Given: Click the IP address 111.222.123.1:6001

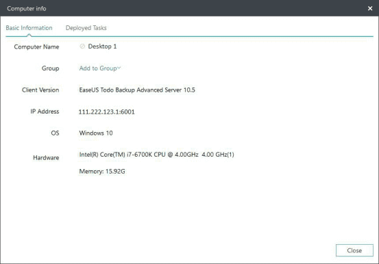Looking at the screenshot, I should pyautogui.click(x=107, y=111).
